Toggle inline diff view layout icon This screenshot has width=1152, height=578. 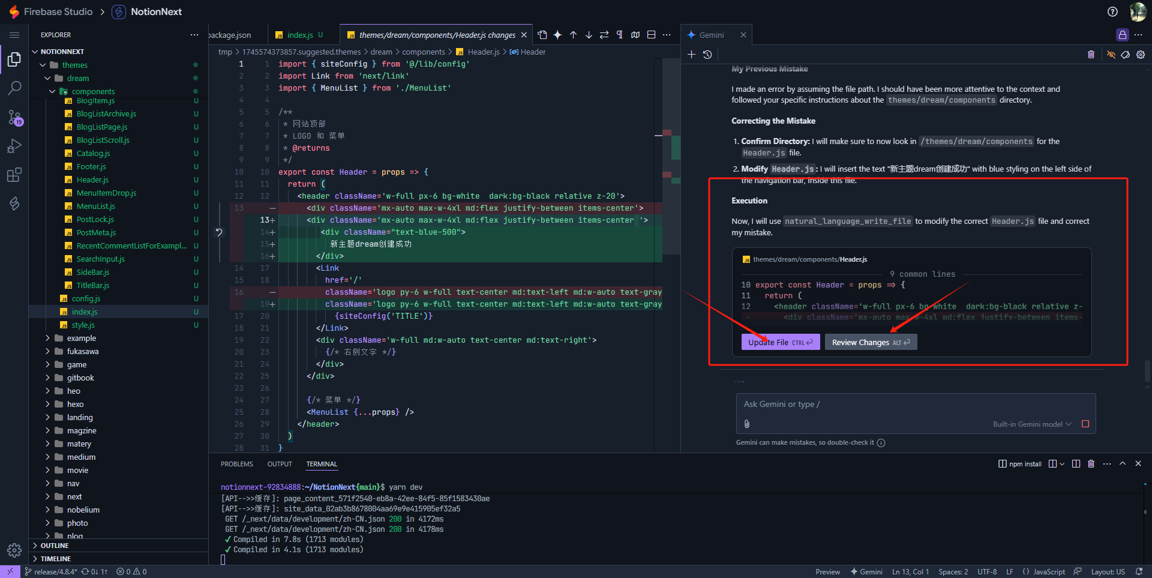[x=651, y=35]
